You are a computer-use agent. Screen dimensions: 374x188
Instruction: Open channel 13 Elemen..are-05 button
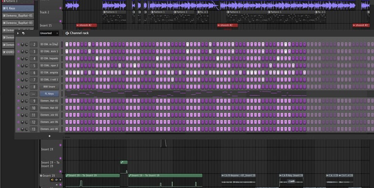[x=49, y=129]
